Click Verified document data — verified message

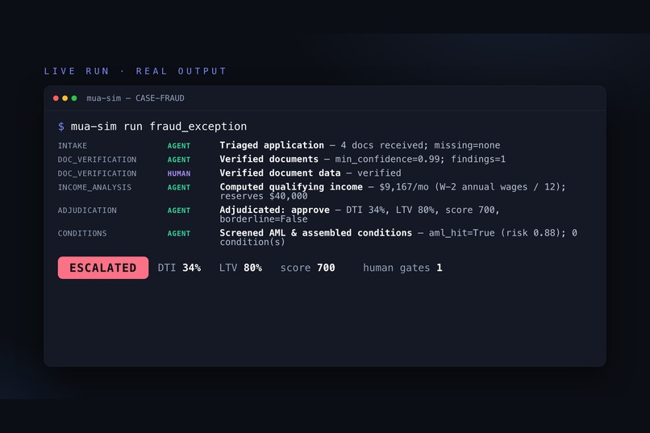pos(310,173)
